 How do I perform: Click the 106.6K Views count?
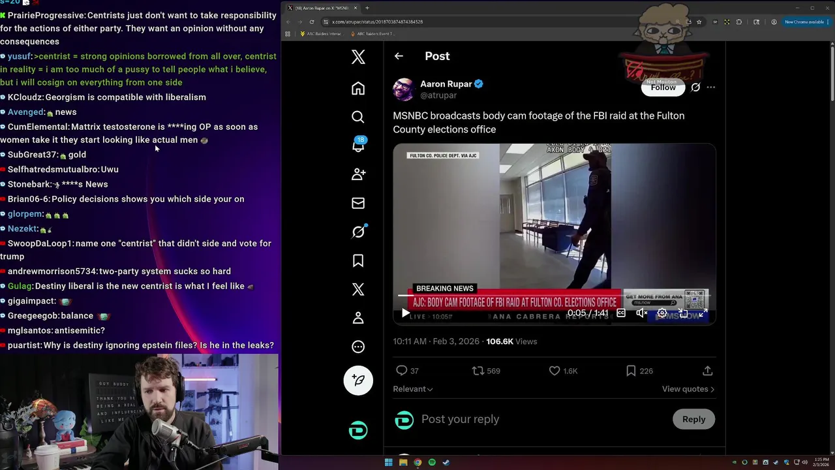[x=511, y=341]
